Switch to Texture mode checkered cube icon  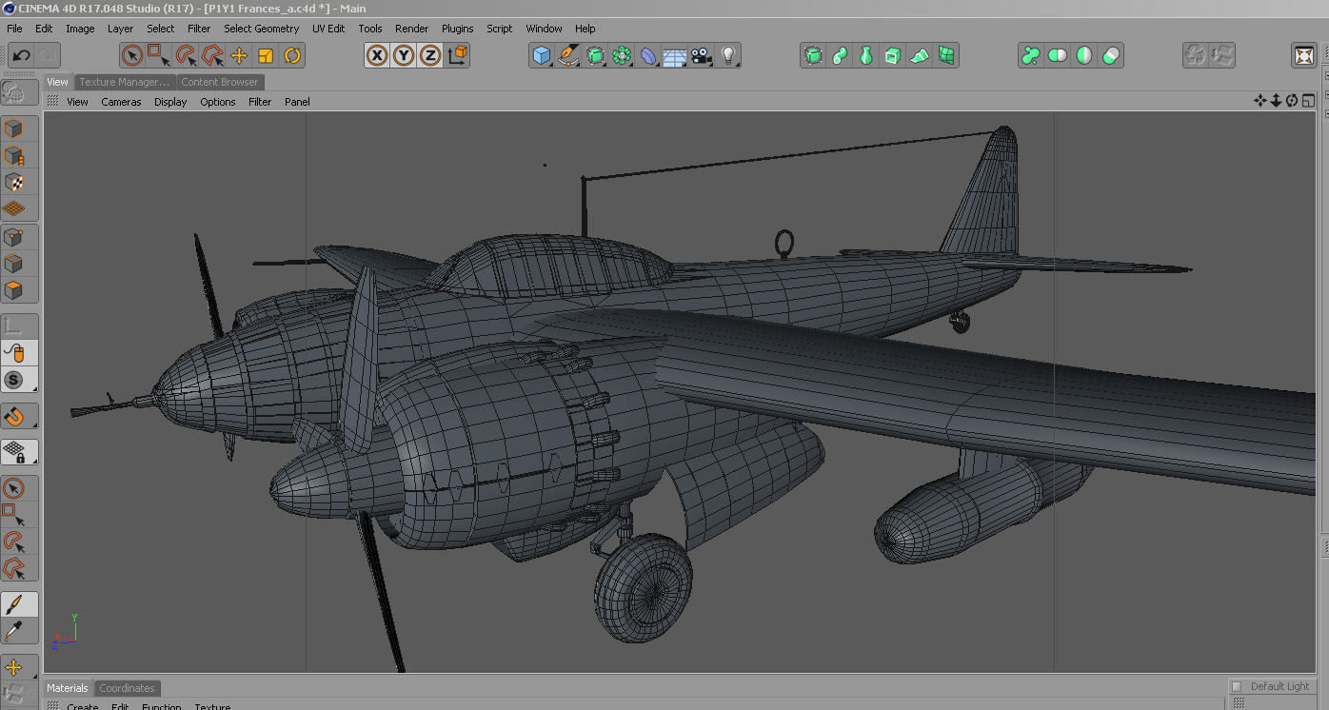tap(13, 182)
